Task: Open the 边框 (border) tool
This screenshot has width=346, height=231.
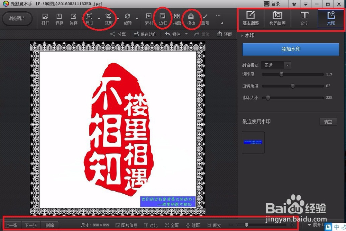Action: point(163,19)
